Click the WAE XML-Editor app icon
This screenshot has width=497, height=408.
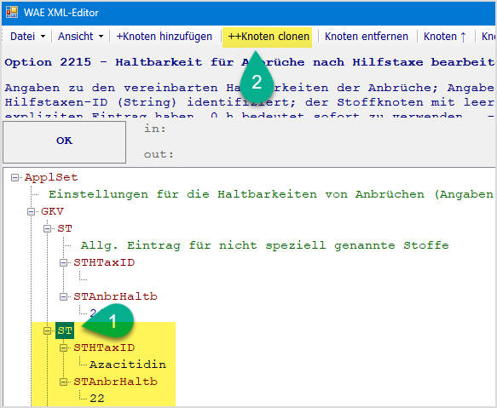coord(12,12)
